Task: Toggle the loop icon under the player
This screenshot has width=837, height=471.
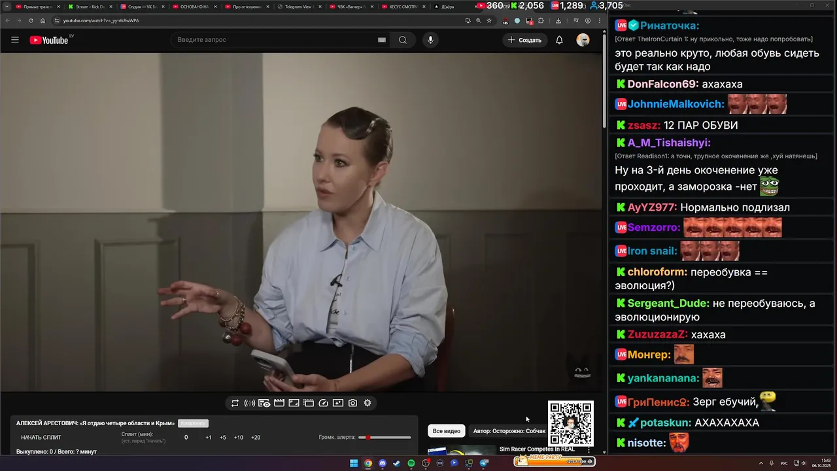Action: click(235, 403)
